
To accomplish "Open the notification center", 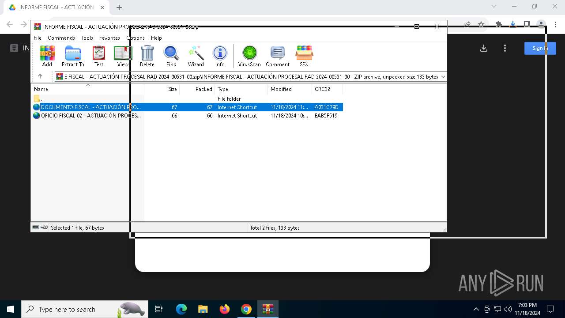I will (550, 309).
